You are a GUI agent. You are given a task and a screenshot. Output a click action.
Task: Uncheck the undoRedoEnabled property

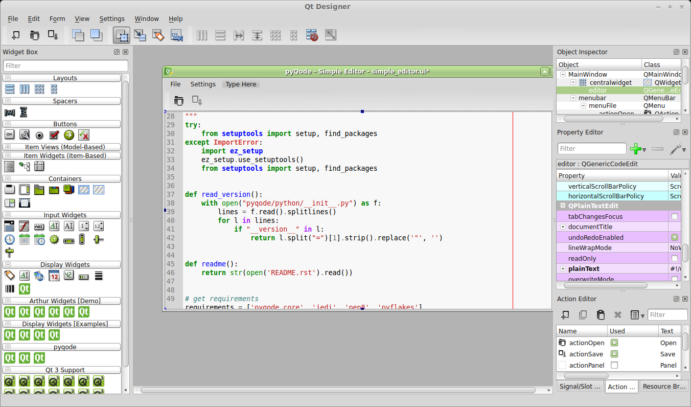(x=674, y=238)
